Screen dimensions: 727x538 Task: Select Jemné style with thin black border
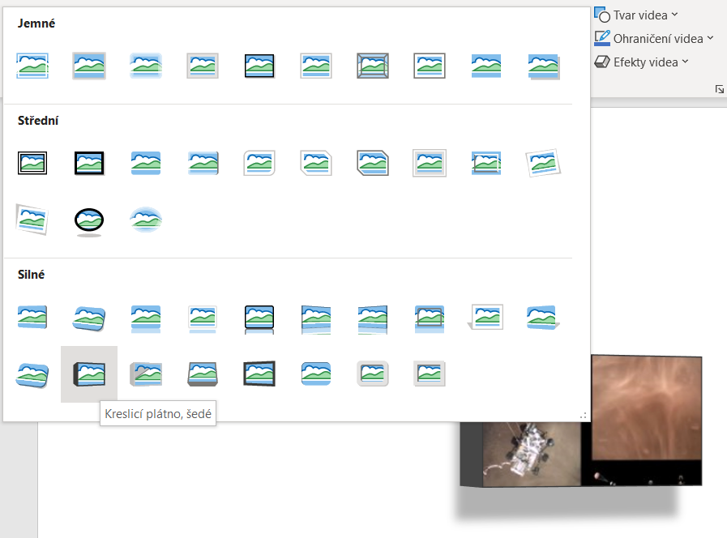pyautogui.click(x=259, y=66)
